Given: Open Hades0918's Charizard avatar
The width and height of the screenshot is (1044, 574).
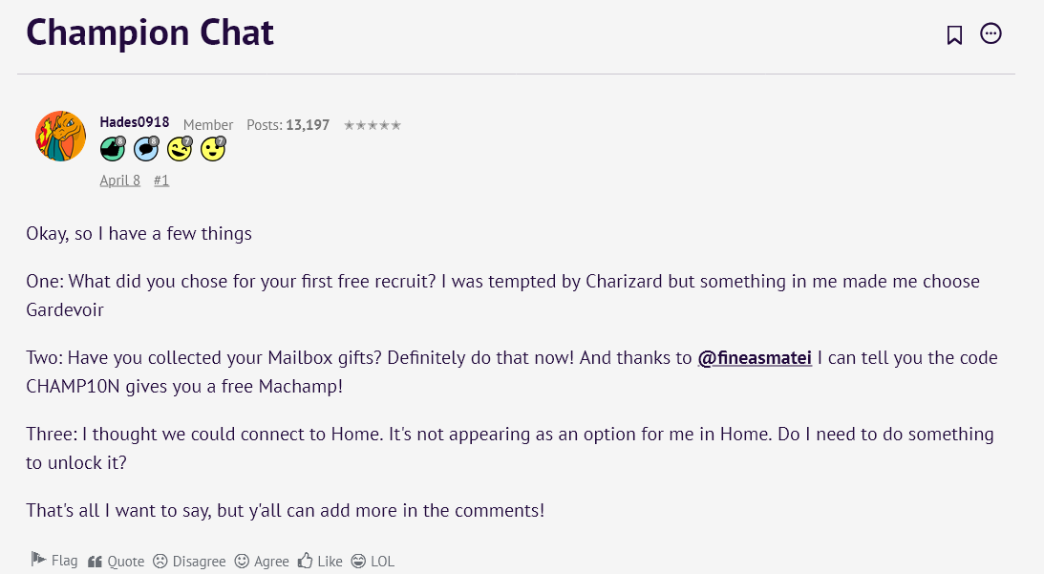Looking at the screenshot, I should pyautogui.click(x=61, y=136).
